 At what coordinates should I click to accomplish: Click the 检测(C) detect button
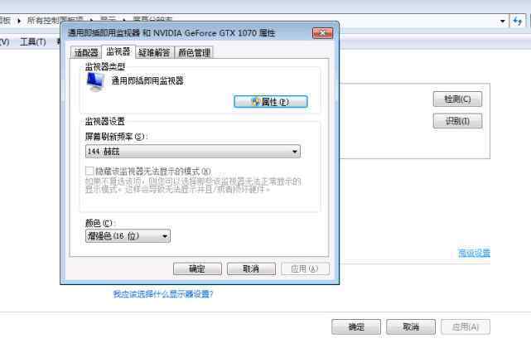(x=457, y=99)
